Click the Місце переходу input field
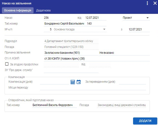The height and width of the screenshot is (125, 158). (93, 88)
